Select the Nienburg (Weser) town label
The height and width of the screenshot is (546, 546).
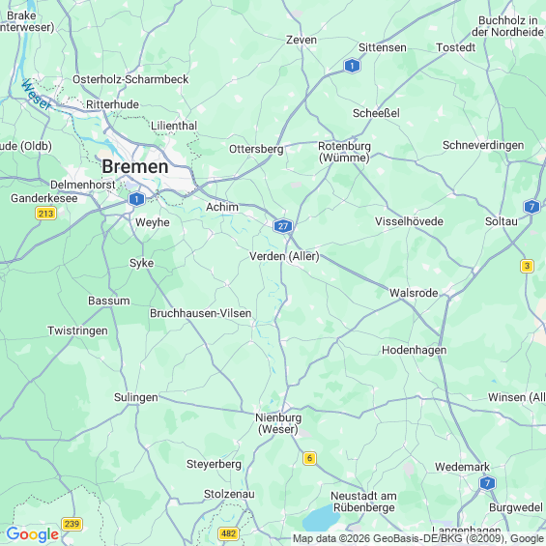coord(278,423)
